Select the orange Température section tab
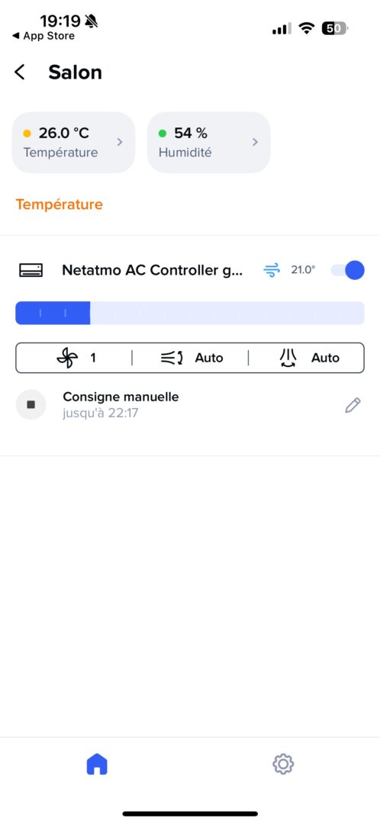 60,204
